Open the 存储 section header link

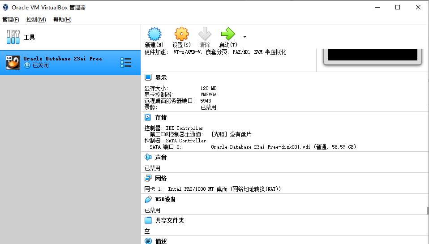tap(161, 117)
